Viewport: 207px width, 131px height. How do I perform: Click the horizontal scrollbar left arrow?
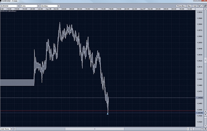tap(15, 129)
